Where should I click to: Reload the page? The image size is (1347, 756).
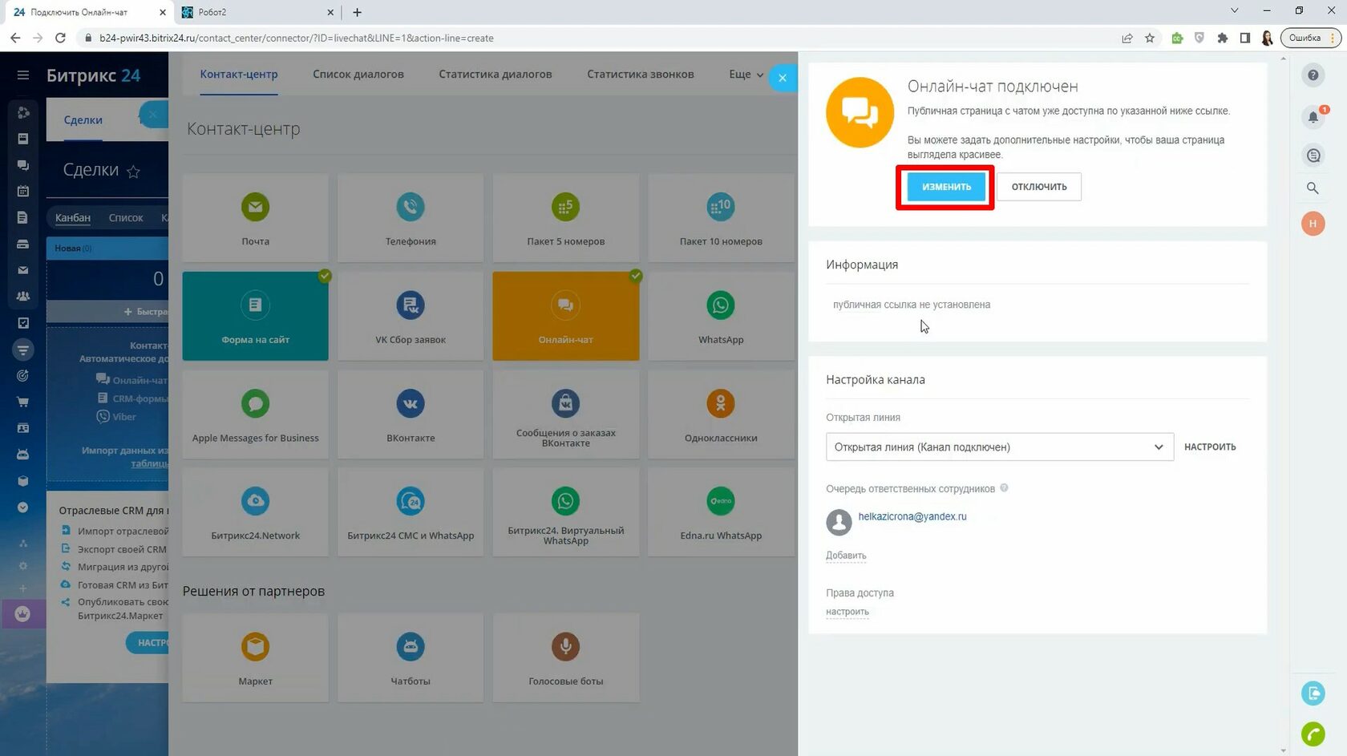pyautogui.click(x=60, y=38)
